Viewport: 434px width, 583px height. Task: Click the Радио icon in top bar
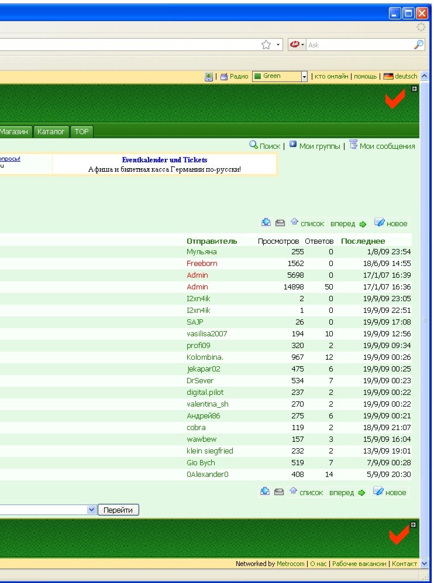[x=224, y=76]
